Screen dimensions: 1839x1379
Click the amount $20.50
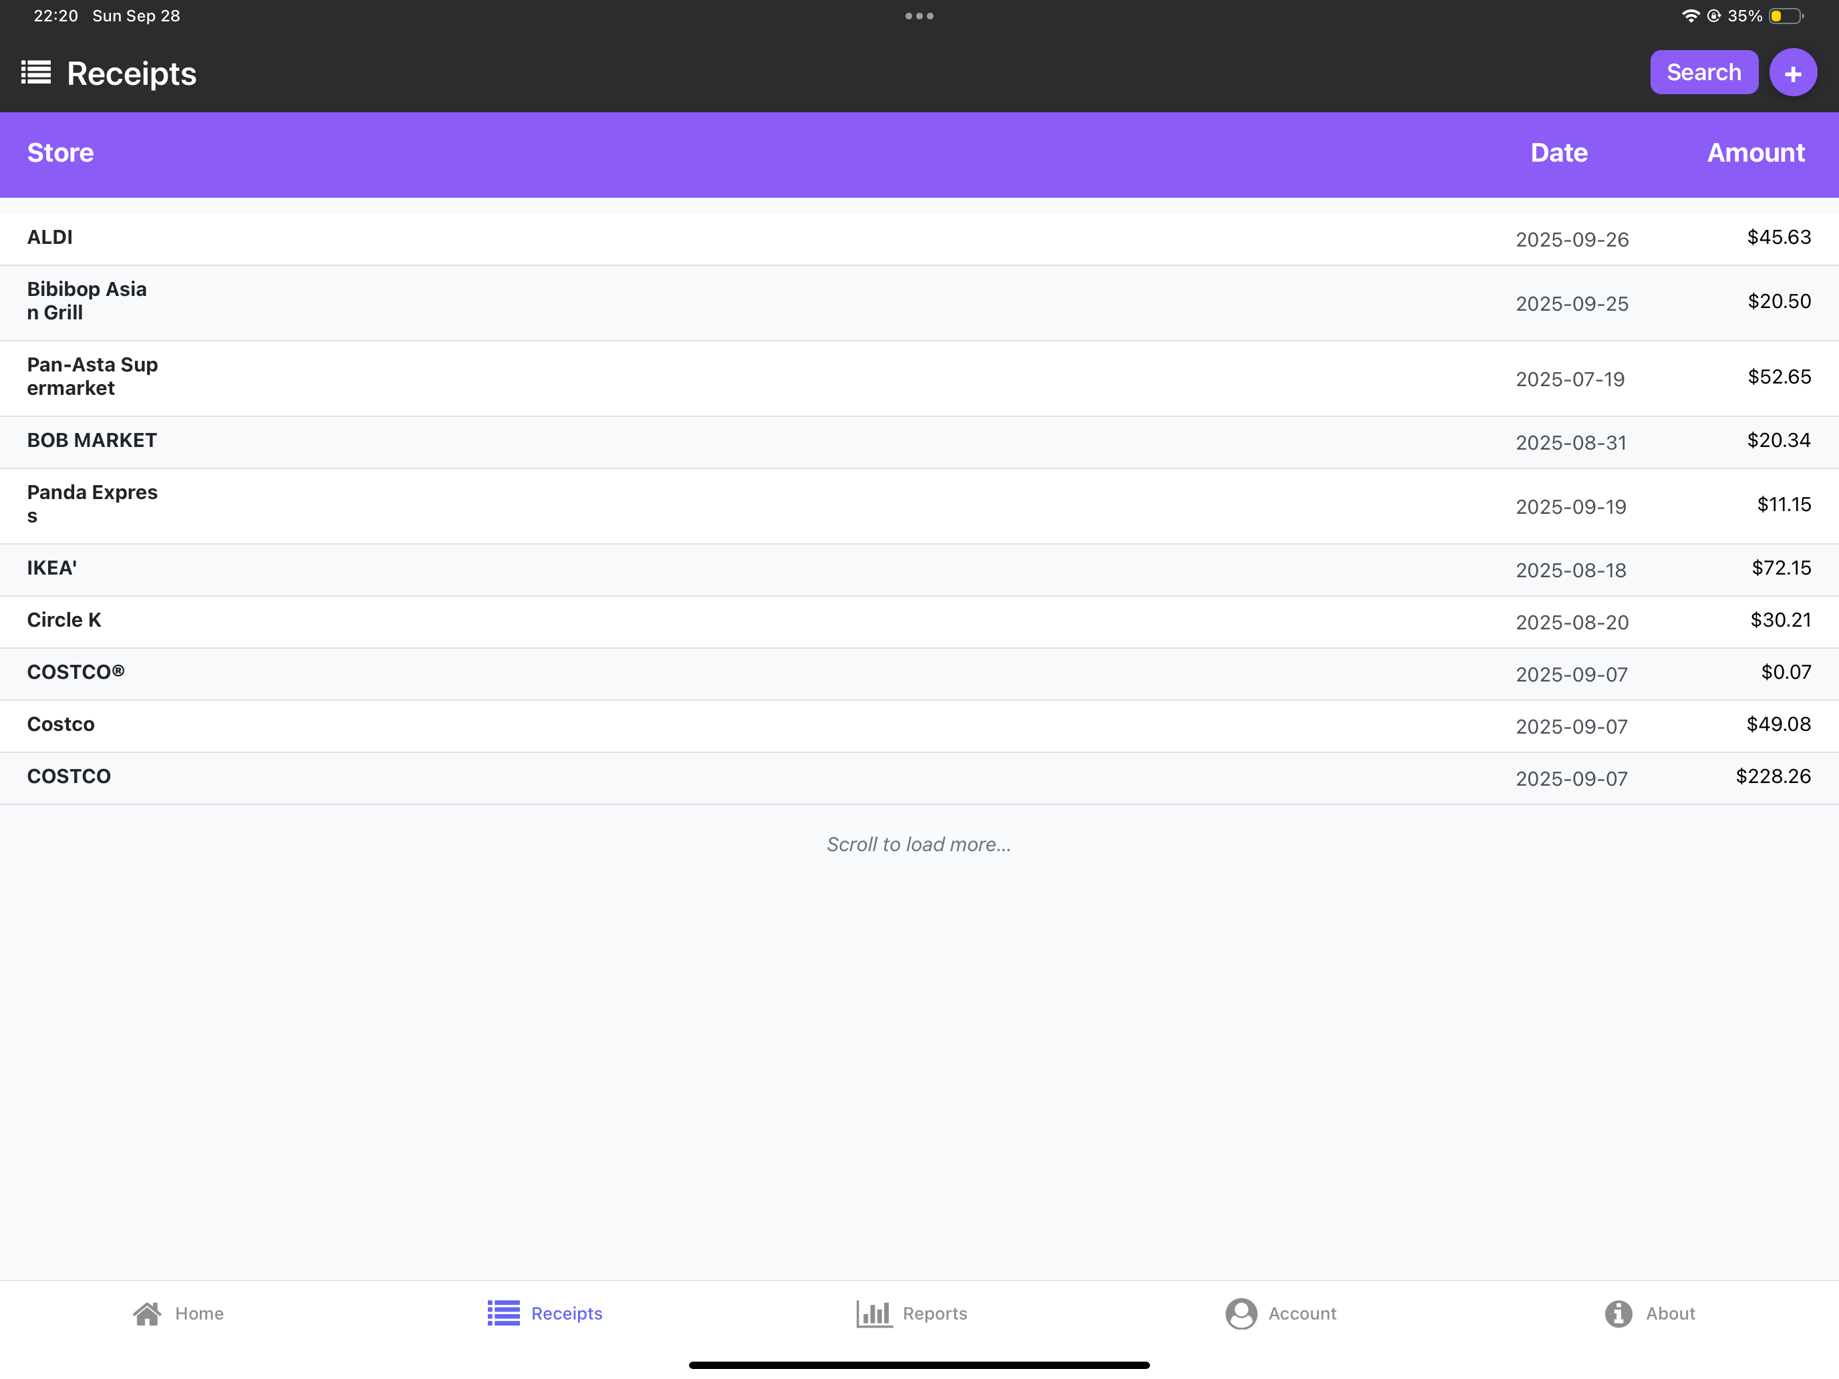coord(1779,302)
